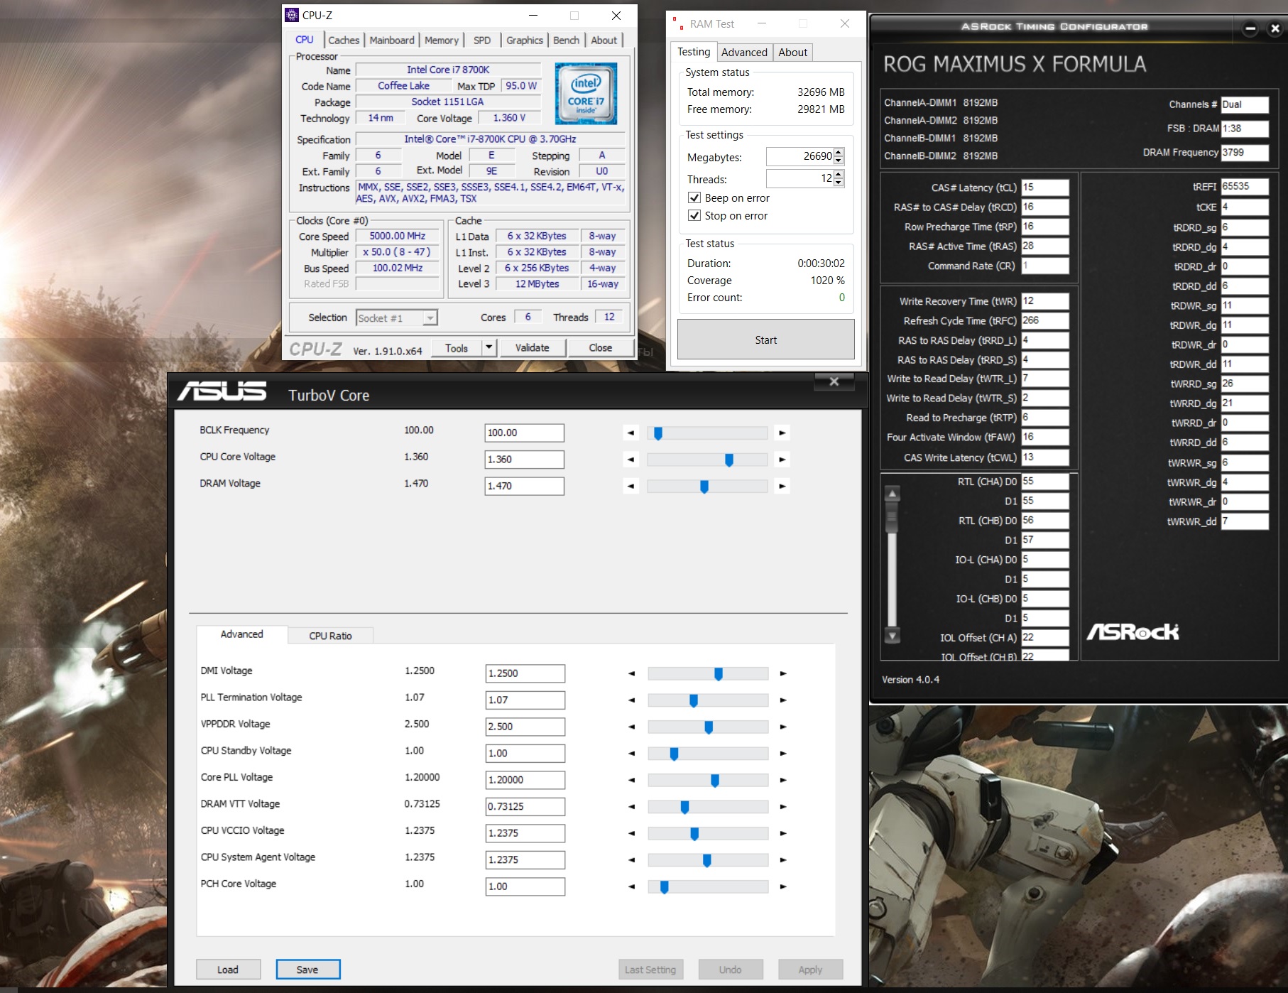The width and height of the screenshot is (1288, 993).
Task: Click left arrow for CPU Standby Voltage
Action: tap(631, 754)
